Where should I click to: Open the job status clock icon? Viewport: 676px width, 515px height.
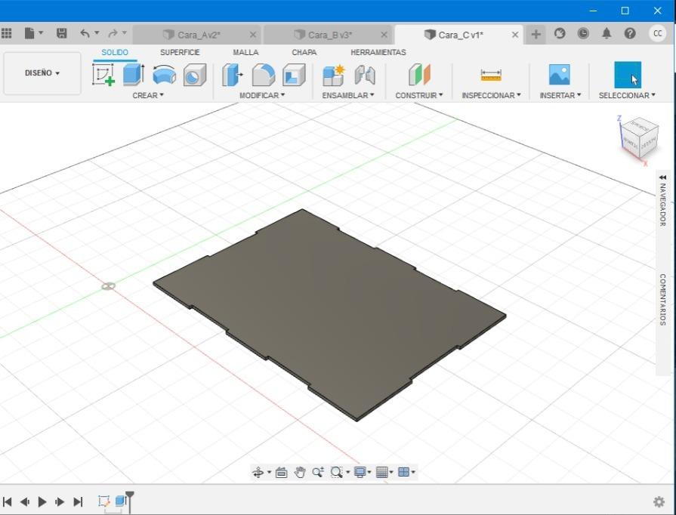pos(583,33)
